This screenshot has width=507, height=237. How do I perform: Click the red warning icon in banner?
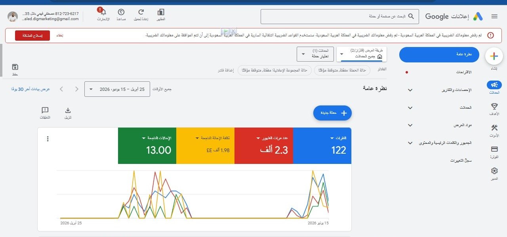pyautogui.click(x=491, y=35)
